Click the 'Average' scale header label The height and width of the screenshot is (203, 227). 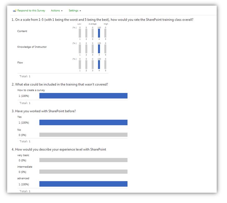tap(93, 24)
